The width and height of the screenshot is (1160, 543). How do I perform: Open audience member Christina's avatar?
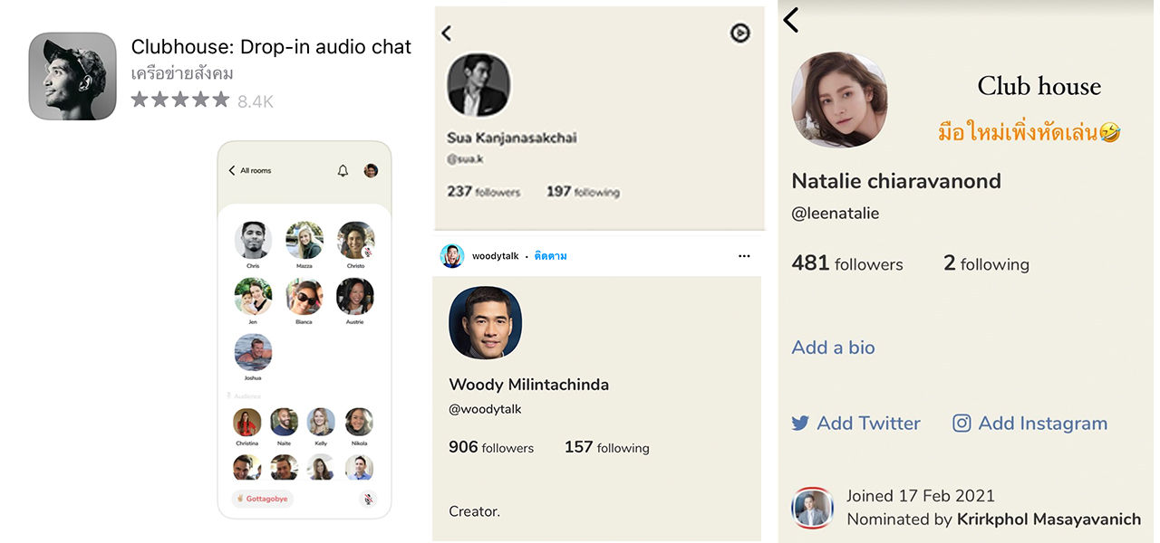[246, 423]
